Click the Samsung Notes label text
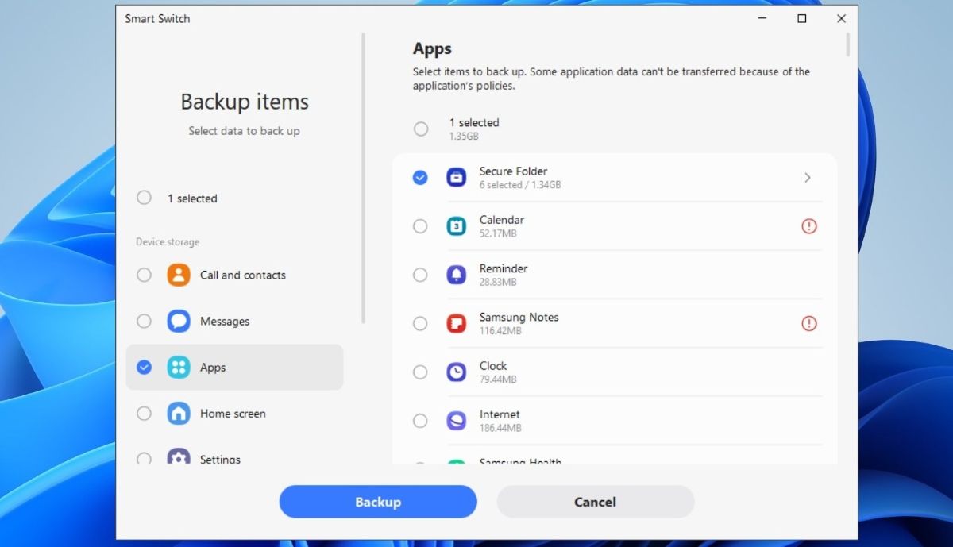 519,317
